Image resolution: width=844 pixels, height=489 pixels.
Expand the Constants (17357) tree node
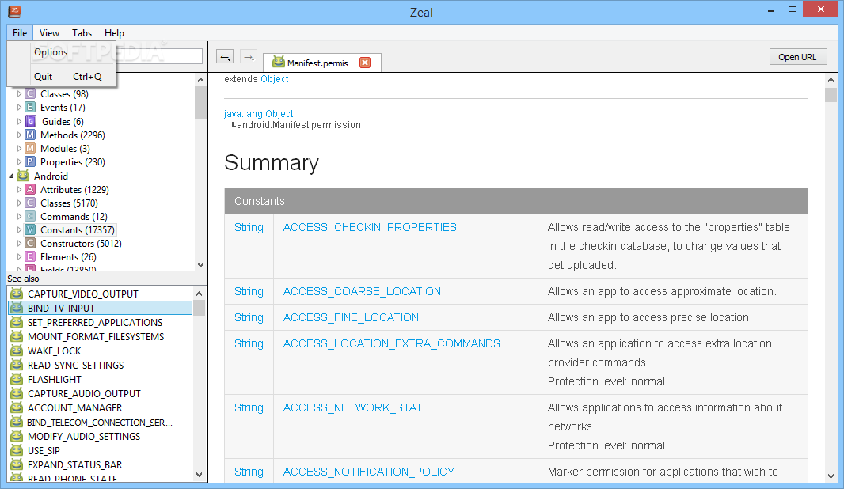point(19,229)
